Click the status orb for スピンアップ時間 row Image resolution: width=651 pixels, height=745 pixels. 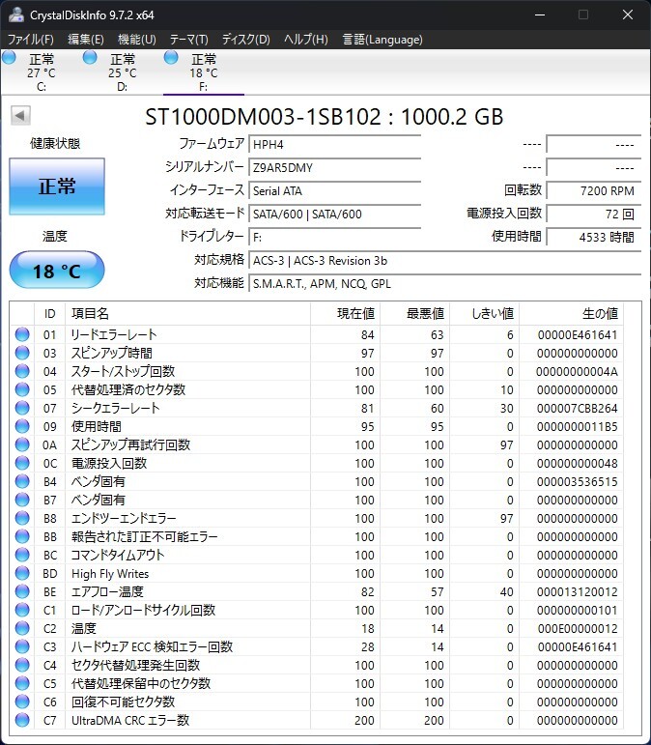[x=22, y=353]
